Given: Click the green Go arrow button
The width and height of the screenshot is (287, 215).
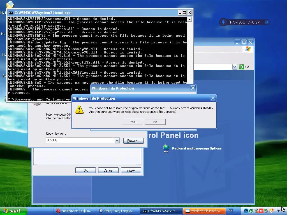Looking at the screenshot, I should (x=241, y=67).
